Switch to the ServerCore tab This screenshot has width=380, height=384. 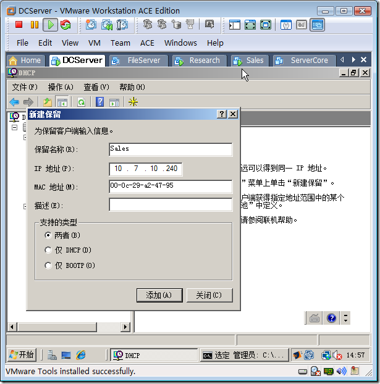pyautogui.click(x=304, y=61)
